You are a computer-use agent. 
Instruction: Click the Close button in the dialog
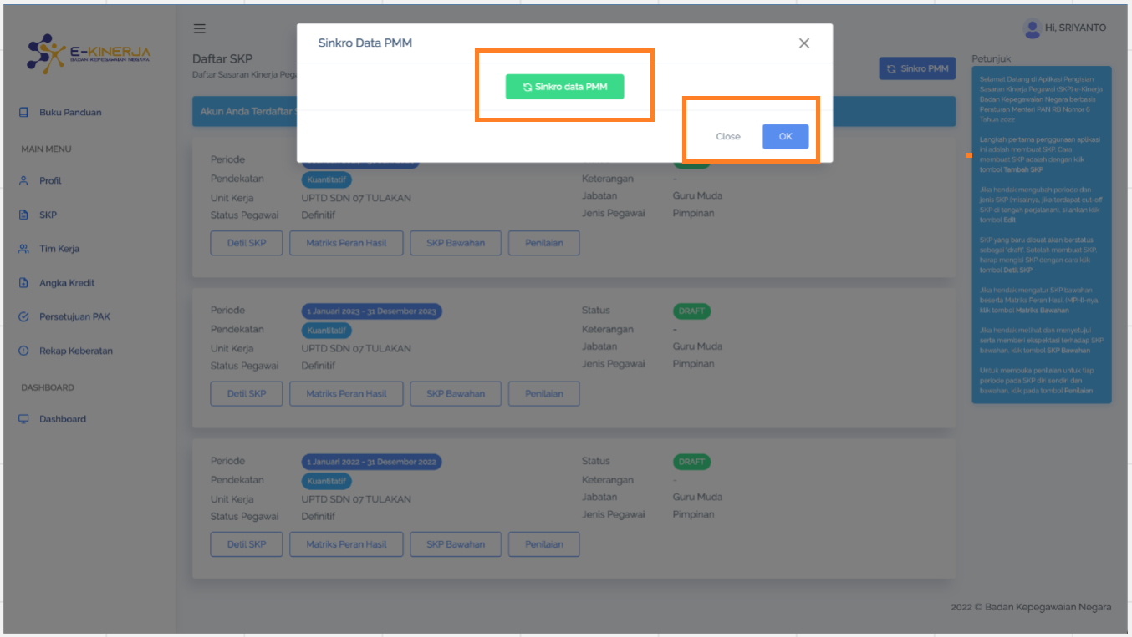tap(728, 136)
